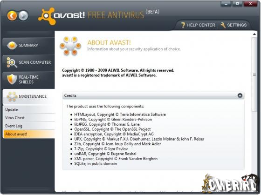Click the Summary eye-shaped status icon

coord(12,46)
